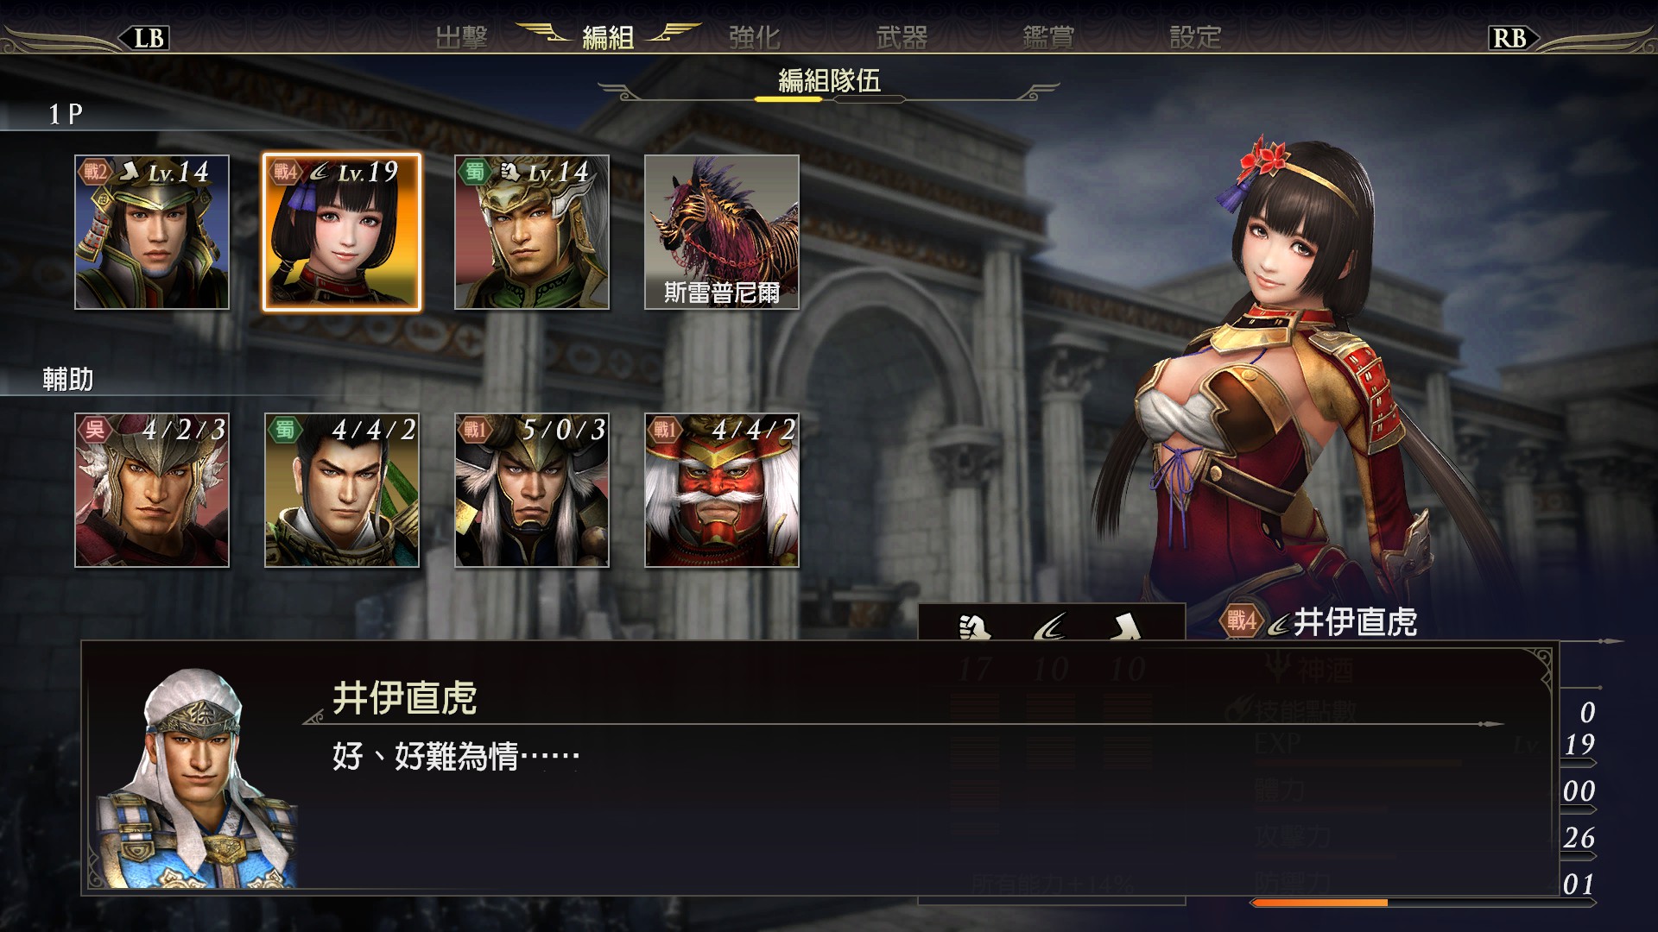Viewport: 1658px width, 932px height.
Task: Go to the 鑑賞 tab
Action: [1048, 37]
